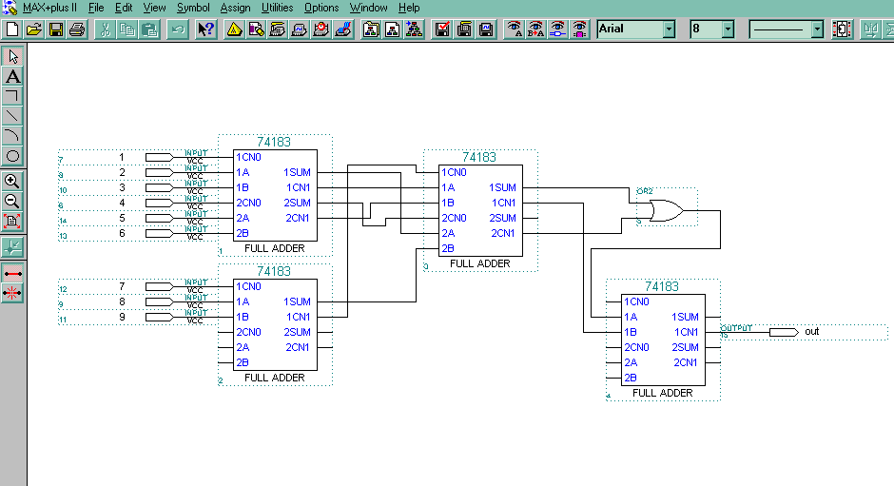Click the Arial font name field
Screen dimensions: 894x486
pyautogui.click(x=630, y=29)
